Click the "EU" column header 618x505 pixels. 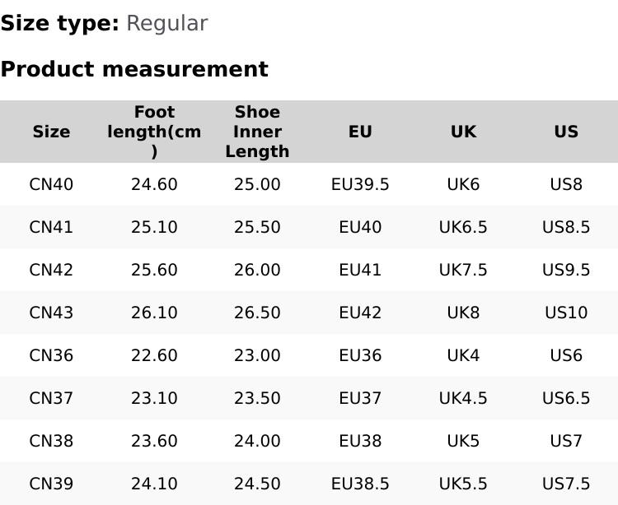[x=360, y=132]
